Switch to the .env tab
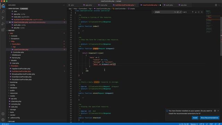Viewport: 222px width, 125px height. click(x=72, y=5)
